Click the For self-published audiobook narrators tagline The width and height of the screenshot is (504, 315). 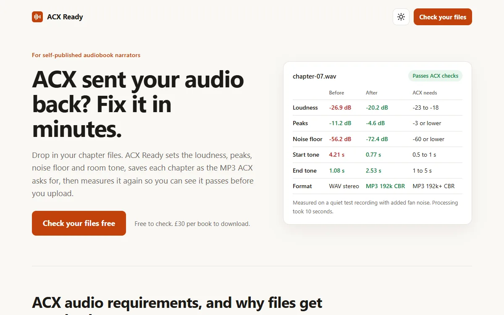(x=86, y=55)
